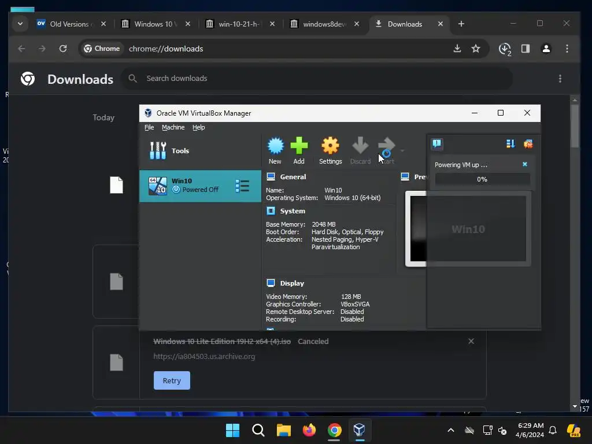Click the Chrome back arrow
Screen dimensions: 592x444
(x=21, y=49)
